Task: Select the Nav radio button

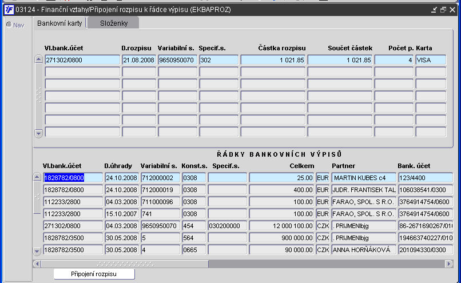Action: [9, 25]
